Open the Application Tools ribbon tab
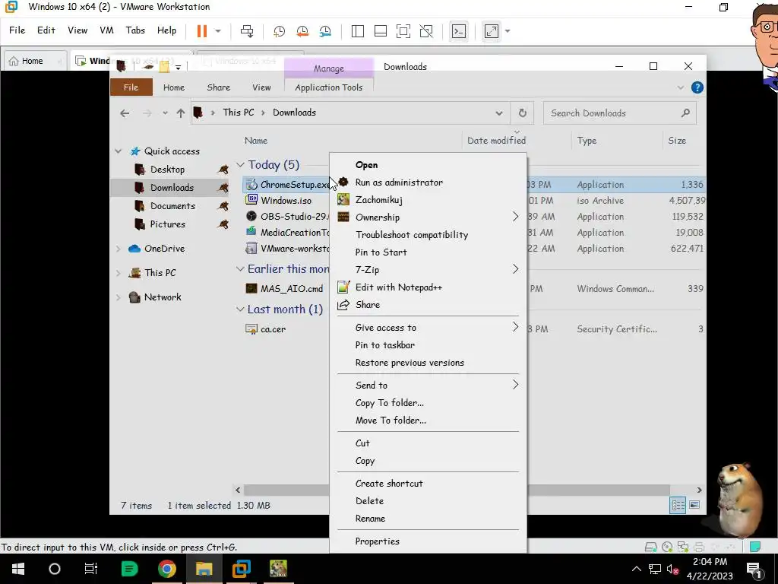778x584 pixels. [x=329, y=87]
